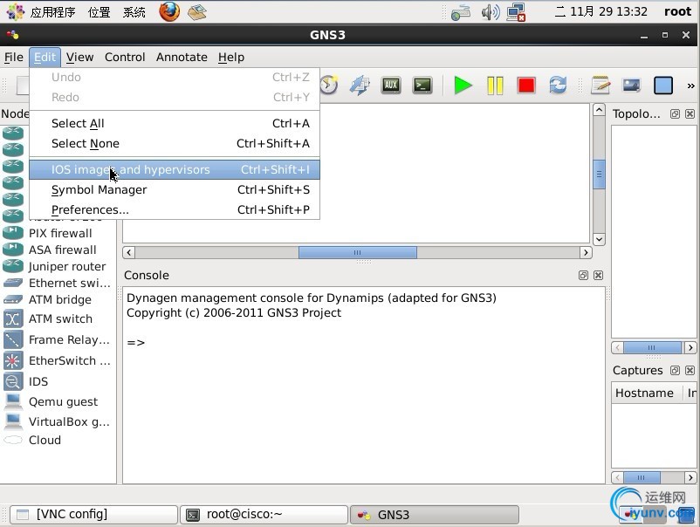Select the ASA firewall node
This screenshot has width=700, height=527.
pyautogui.click(x=57, y=250)
